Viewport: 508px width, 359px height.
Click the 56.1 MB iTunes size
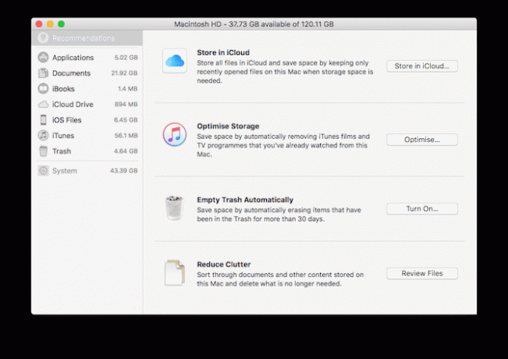(126, 136)
